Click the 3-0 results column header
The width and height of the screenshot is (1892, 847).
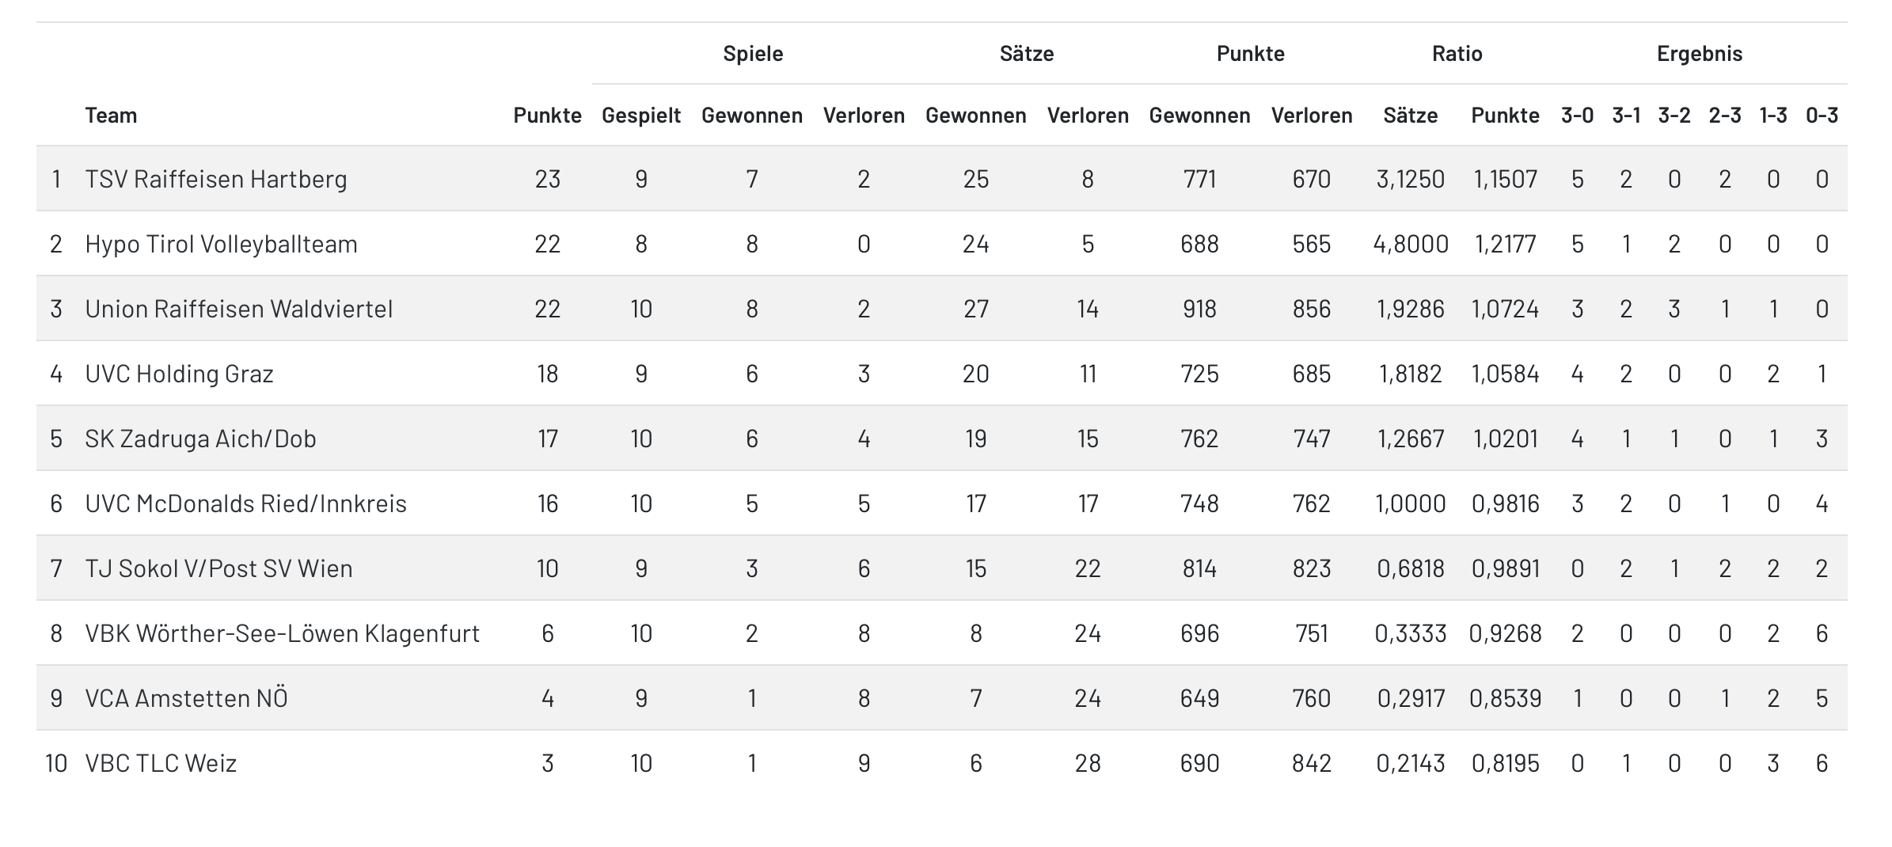(x=1577, y=116)
